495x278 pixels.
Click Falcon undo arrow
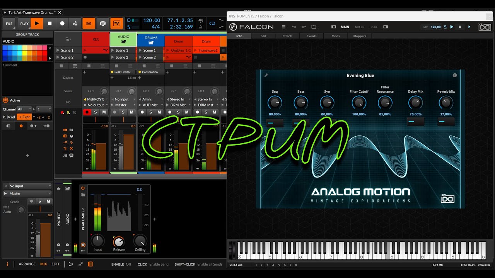pyautogui.click(x=294, y=27)
